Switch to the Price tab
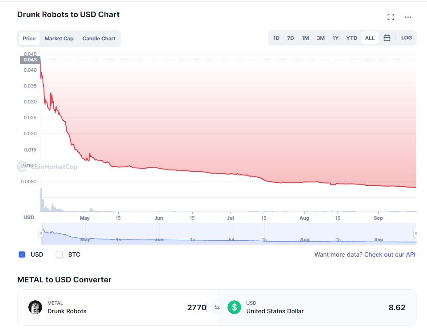This screenshot has width=427, height=330. tap(29, 38)
